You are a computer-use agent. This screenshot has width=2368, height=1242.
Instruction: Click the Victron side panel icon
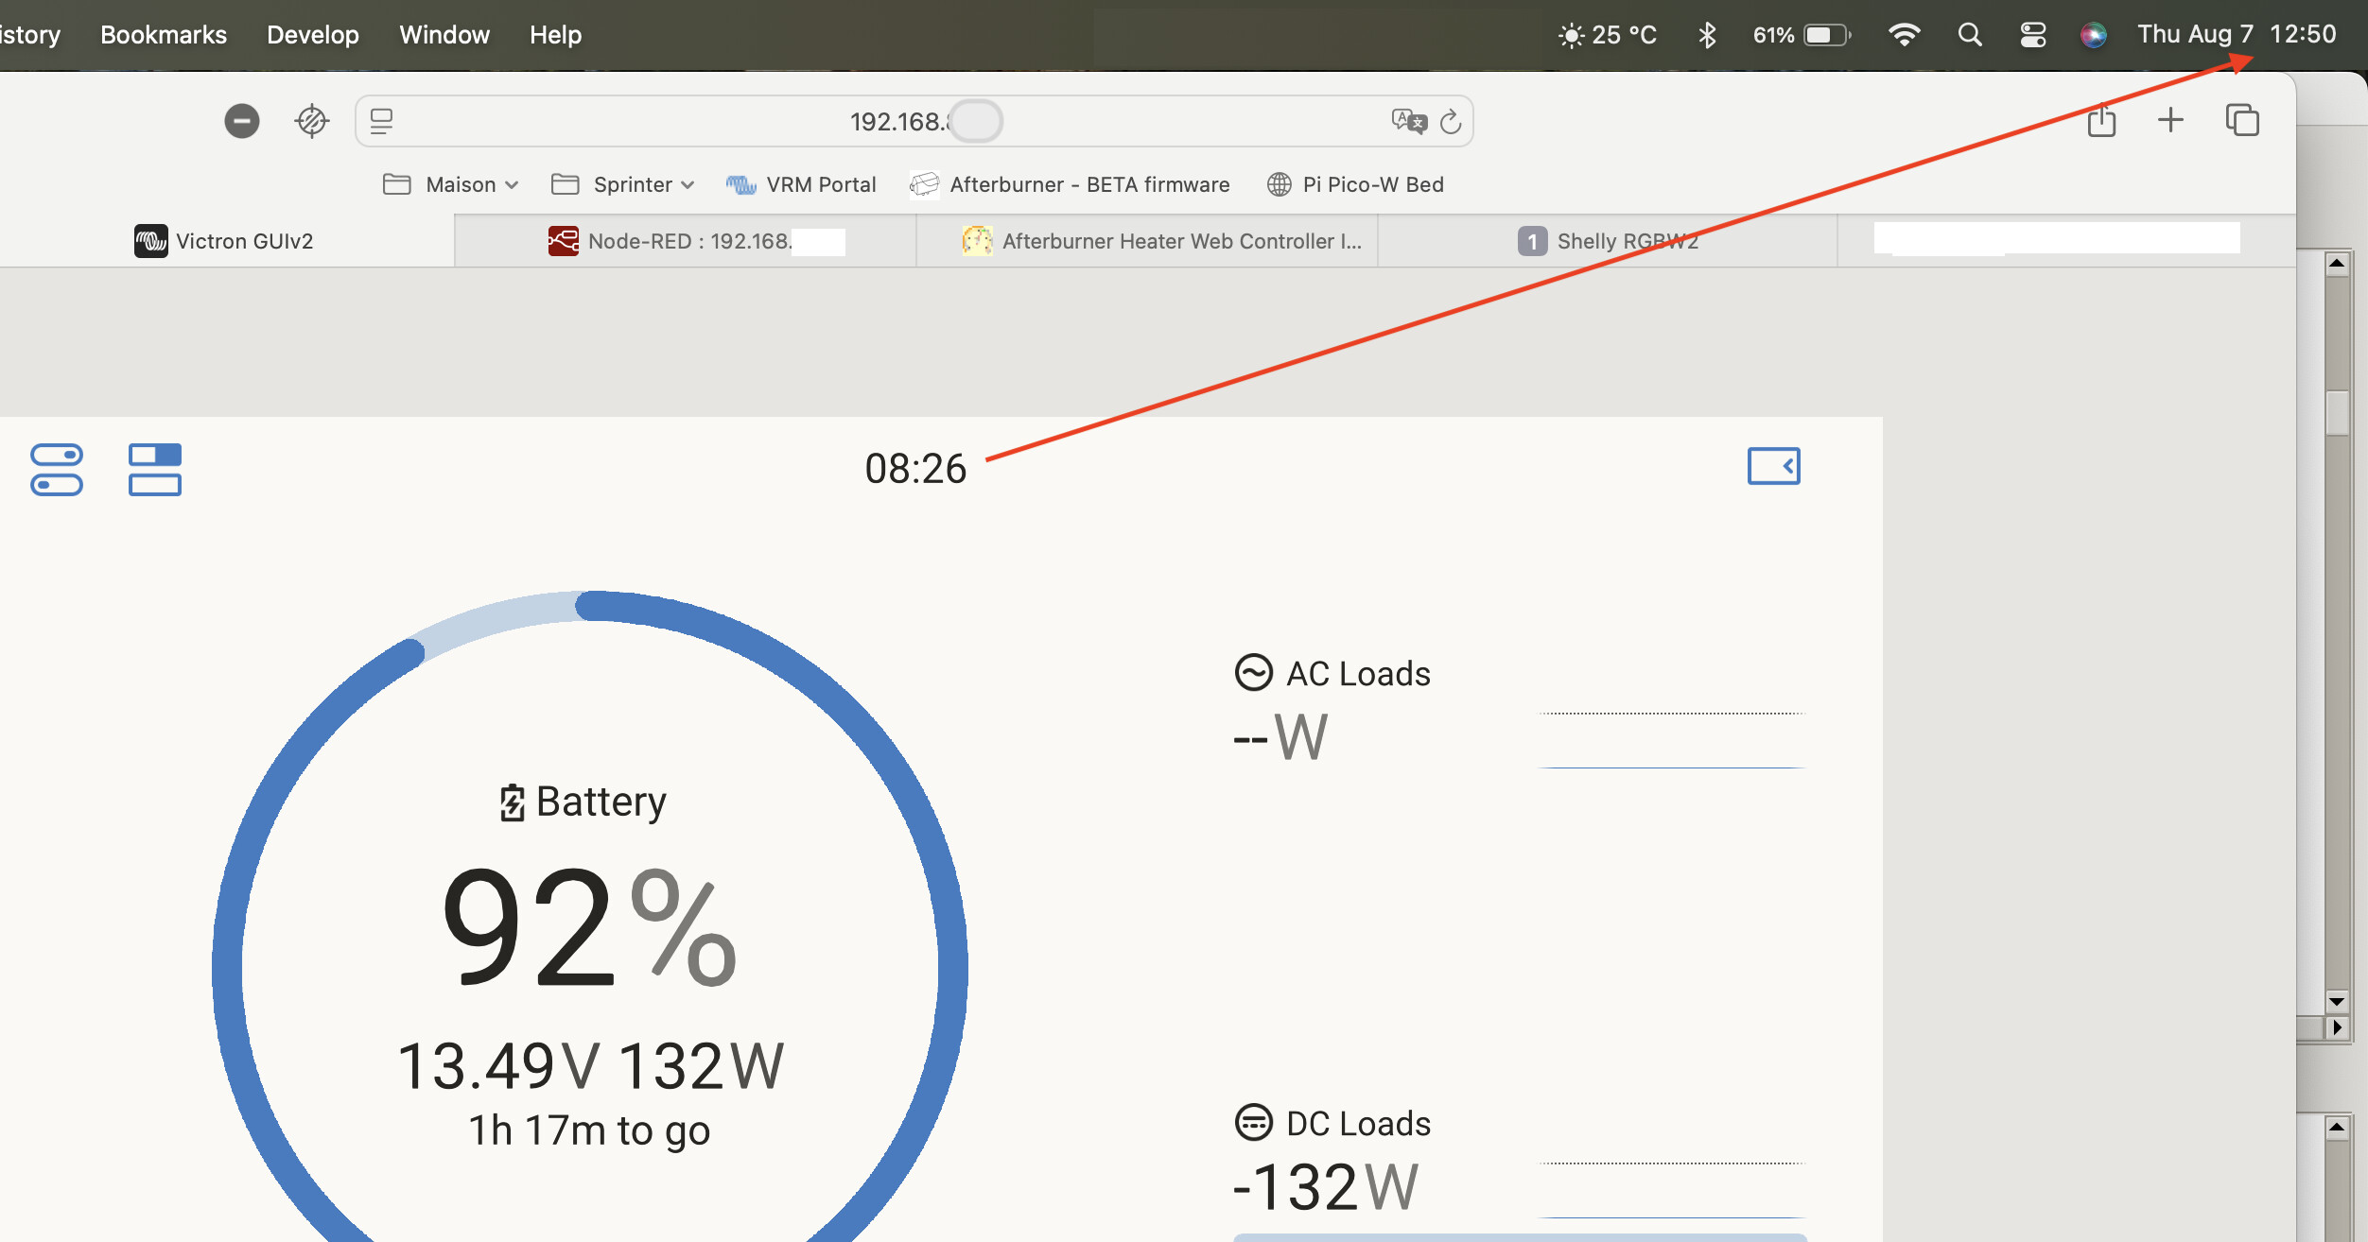point(1774,466)
